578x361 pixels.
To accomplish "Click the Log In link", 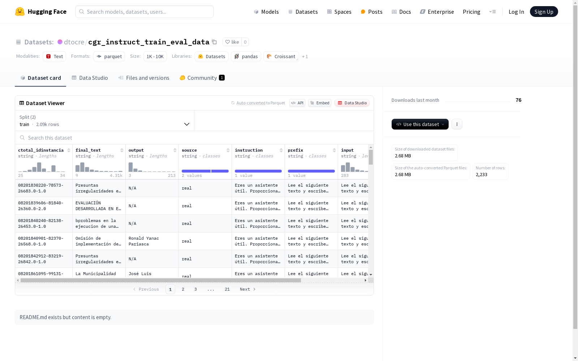I will pyautogui.click(x=516, y=12).
